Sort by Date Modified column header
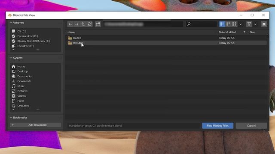The height and width of the screenshot is (154, 275). point(227,33)
